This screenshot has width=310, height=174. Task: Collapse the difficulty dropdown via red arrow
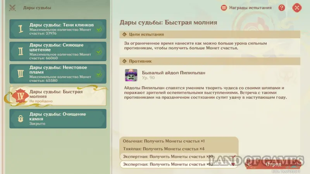(x=233, y=165)
